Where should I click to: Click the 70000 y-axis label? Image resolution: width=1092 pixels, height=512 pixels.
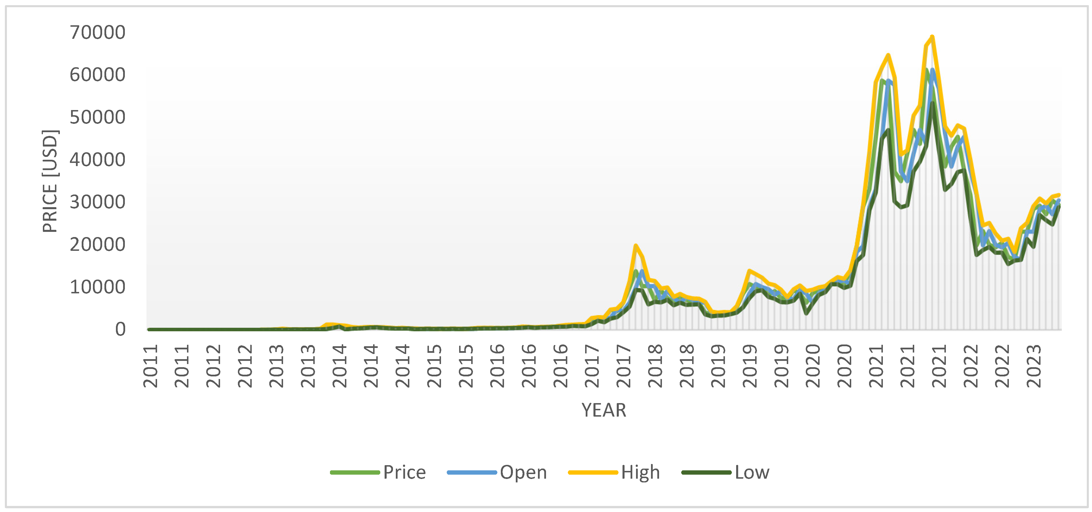point(98,32)
